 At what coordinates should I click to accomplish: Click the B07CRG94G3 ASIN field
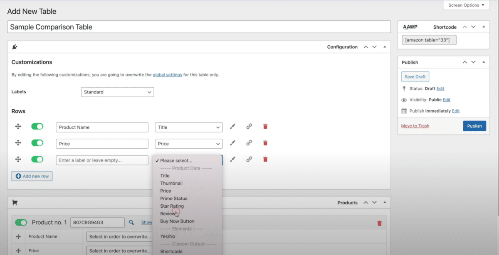[x=97, y=223]
